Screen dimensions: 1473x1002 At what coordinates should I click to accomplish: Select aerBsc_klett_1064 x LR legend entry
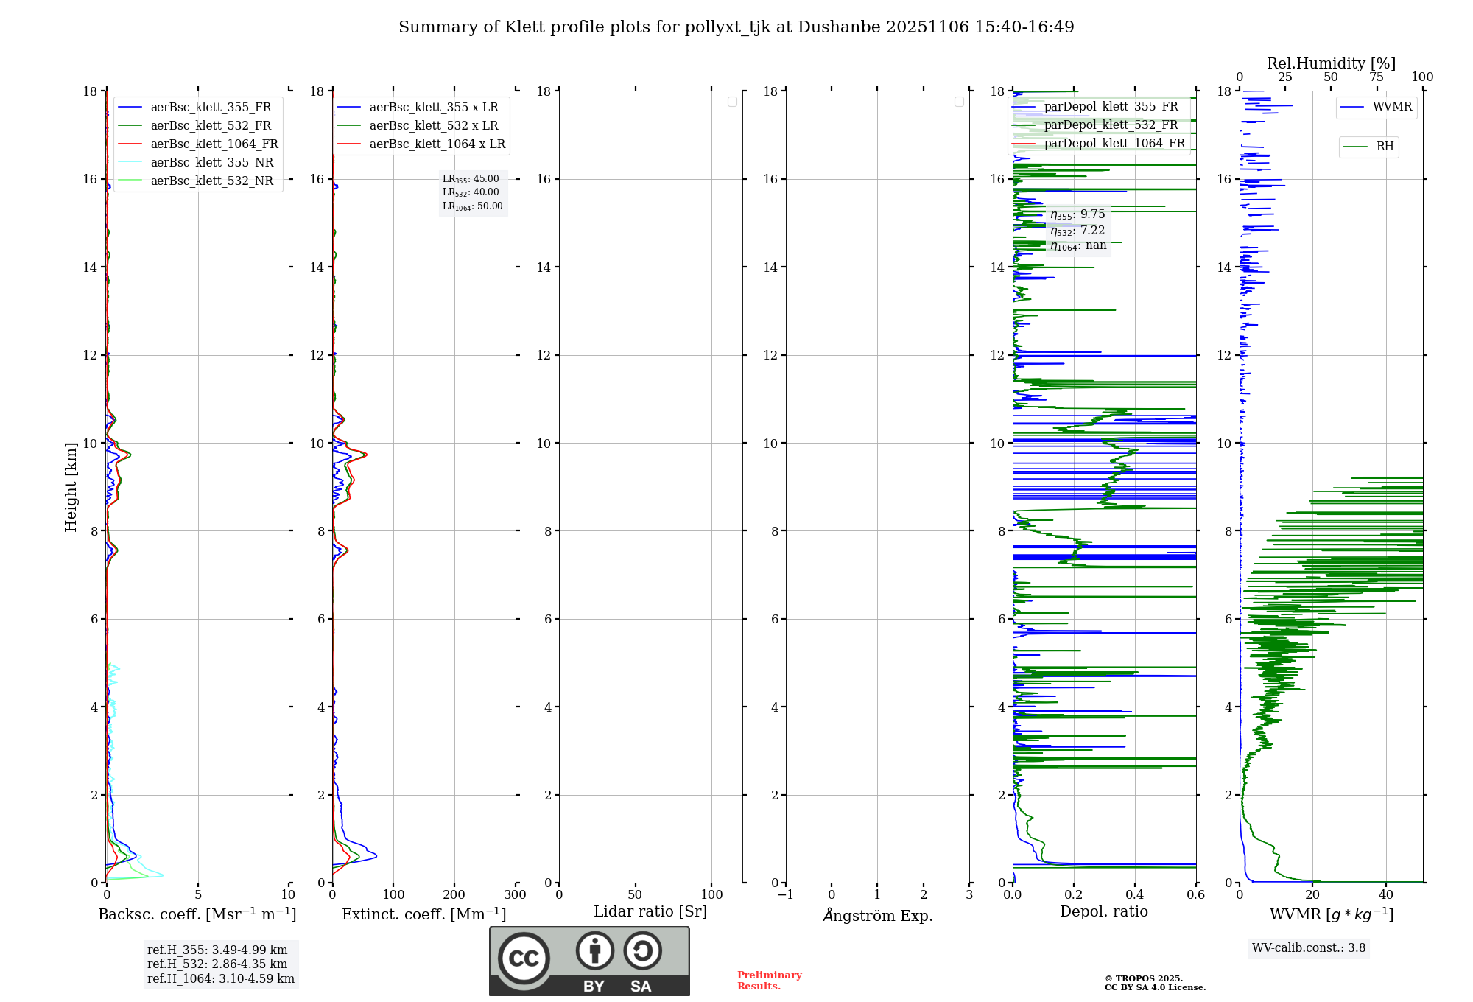(437, 144)
